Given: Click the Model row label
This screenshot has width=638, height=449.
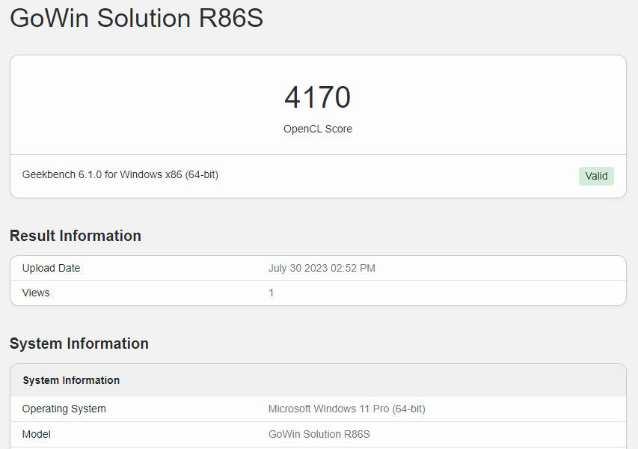Looking at the screenshot, I should pyautogui.click(x=36, y=434).
